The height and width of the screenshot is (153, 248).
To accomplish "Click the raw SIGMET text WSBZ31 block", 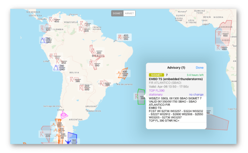I will point(176,109).
